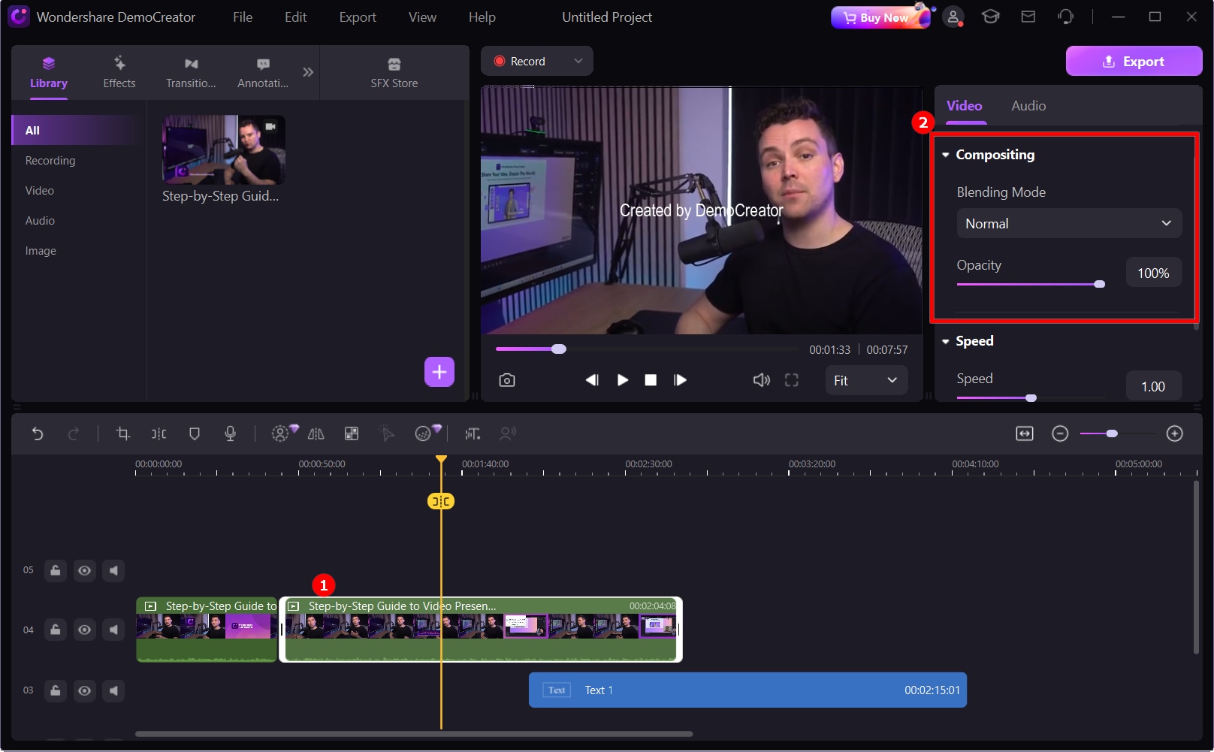Click the purple add media plus button

pyautogui.click(x=439, y=372)
